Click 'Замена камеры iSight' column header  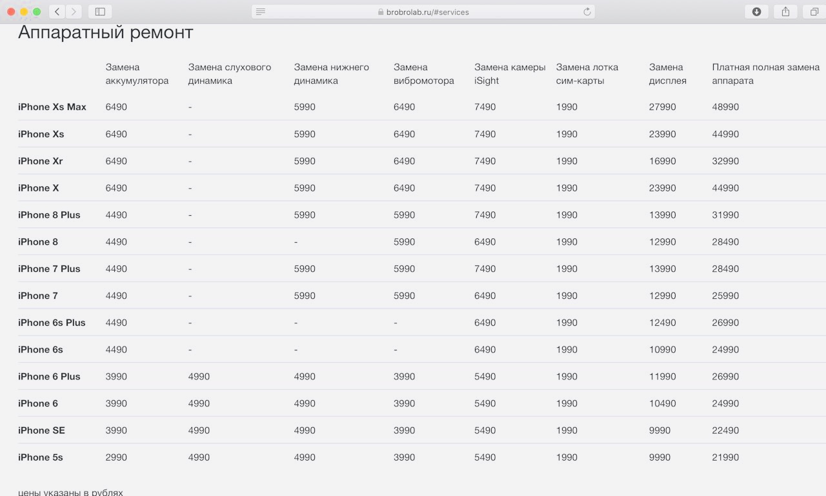pyautogui.click(x=510, y=74)
